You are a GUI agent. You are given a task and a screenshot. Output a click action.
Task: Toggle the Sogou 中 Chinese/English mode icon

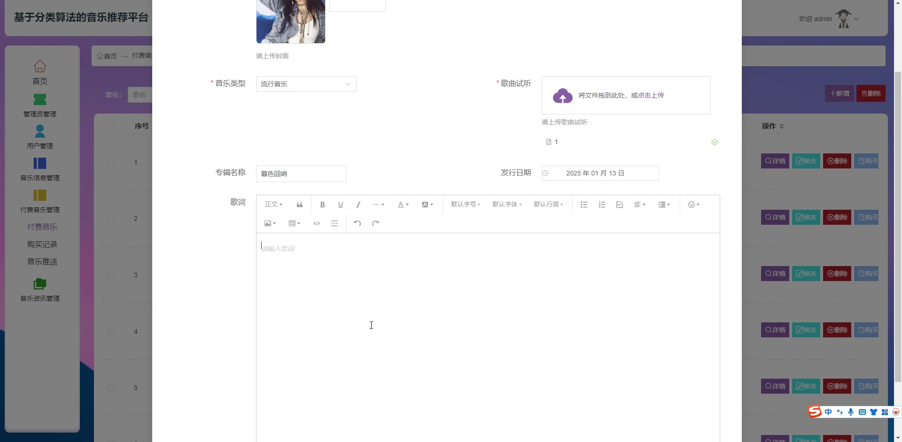tap(828, 412)
